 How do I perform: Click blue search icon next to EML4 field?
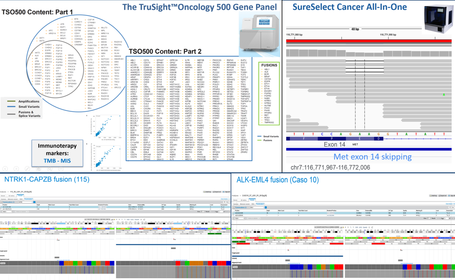pyautogui.click(x=266, y=207)
